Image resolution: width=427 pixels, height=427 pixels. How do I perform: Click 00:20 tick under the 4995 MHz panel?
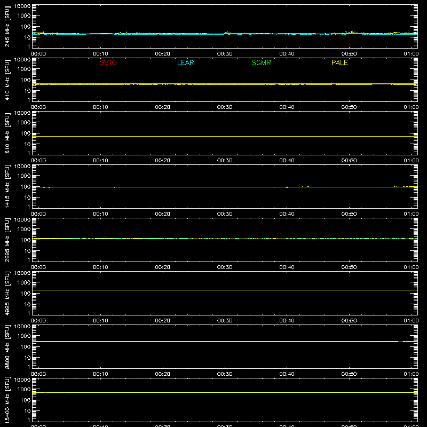tap(163, 321)
